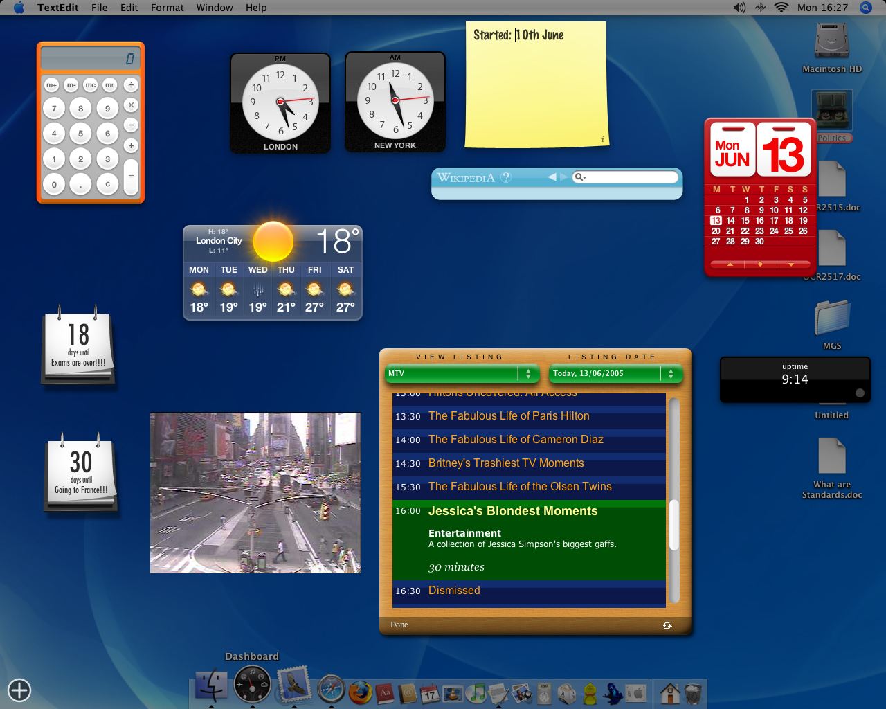Click the sticky note info button
886x709 pixels.
tap(602, 139)
